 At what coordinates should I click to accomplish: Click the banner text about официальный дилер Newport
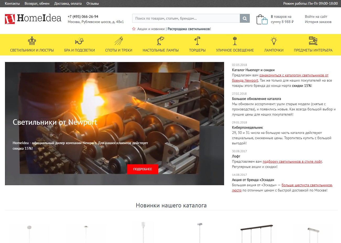80,146
